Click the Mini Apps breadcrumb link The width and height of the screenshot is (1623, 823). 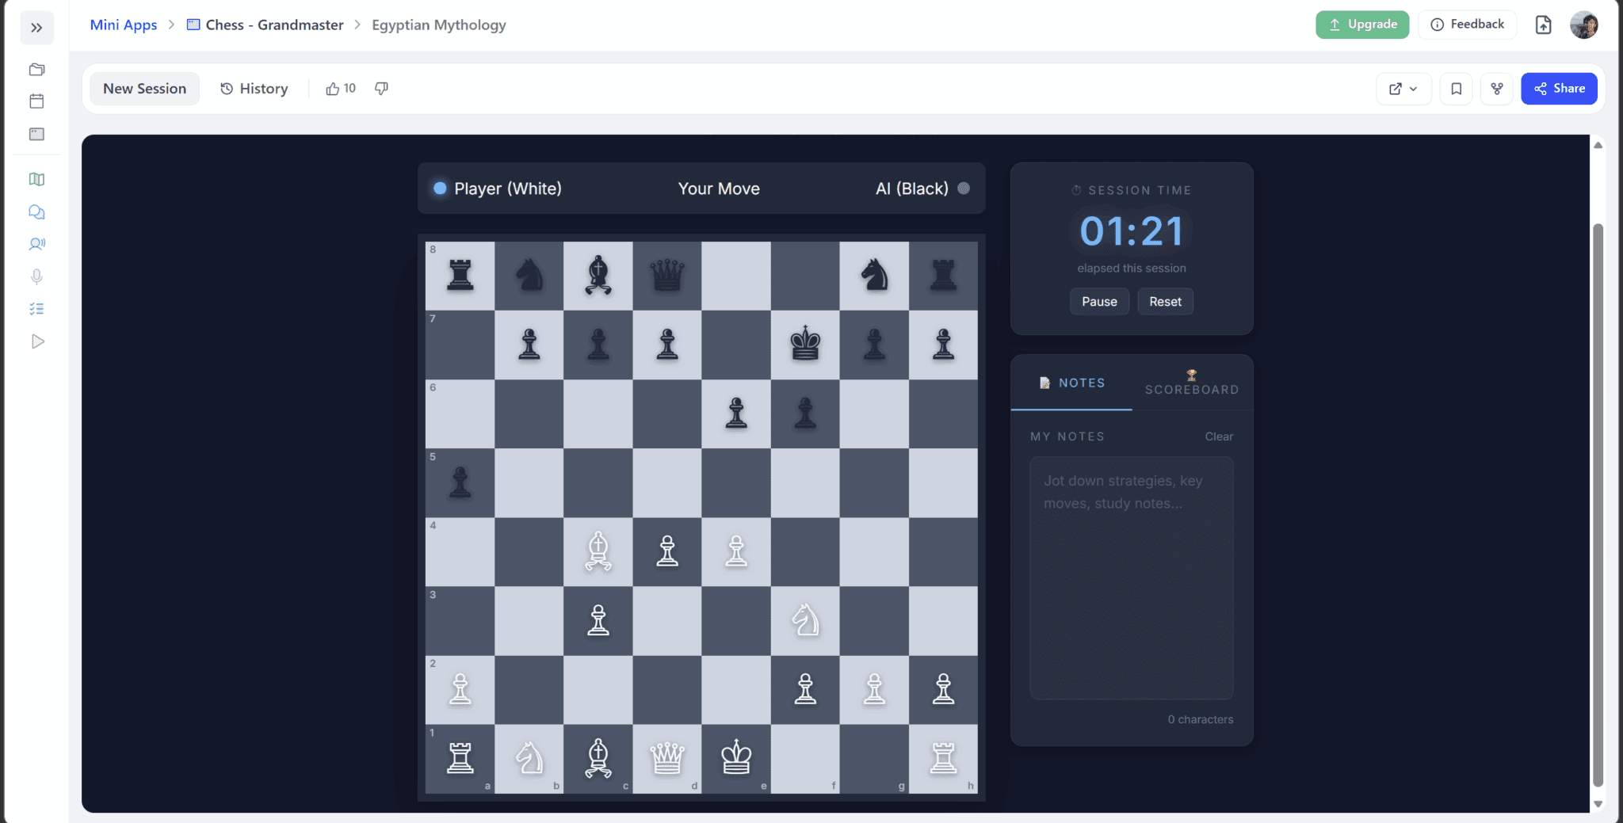124,25
